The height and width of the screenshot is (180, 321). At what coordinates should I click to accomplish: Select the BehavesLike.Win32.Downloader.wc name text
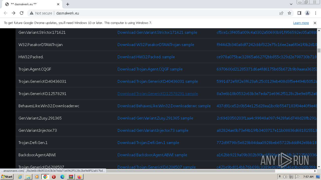pos(49,106)
